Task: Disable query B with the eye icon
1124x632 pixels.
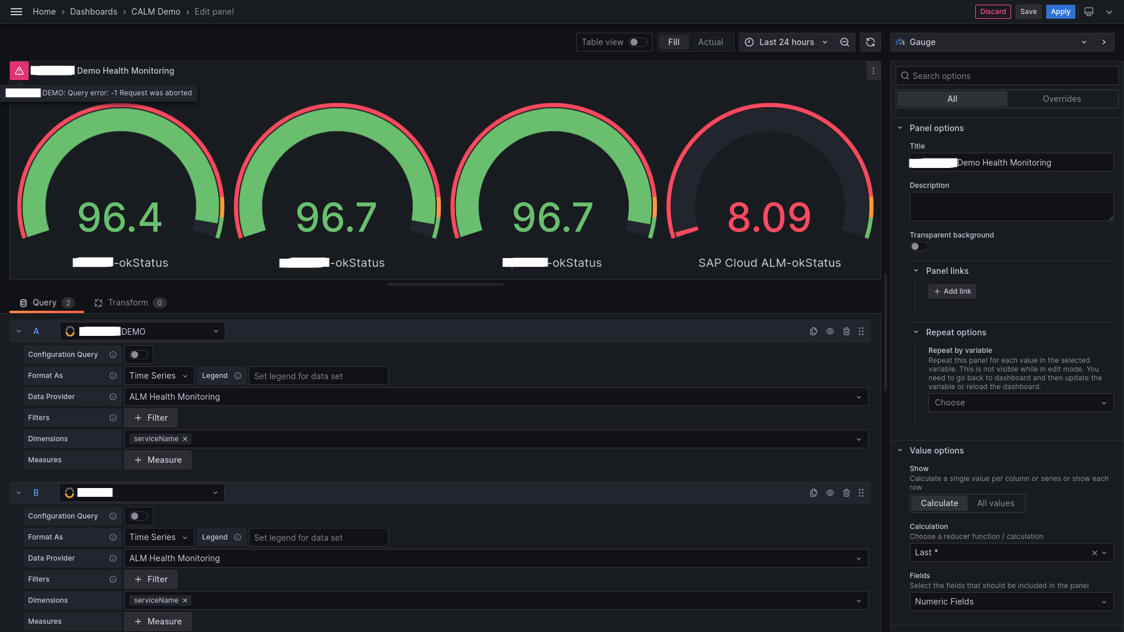Action: [x=830, y=493]
